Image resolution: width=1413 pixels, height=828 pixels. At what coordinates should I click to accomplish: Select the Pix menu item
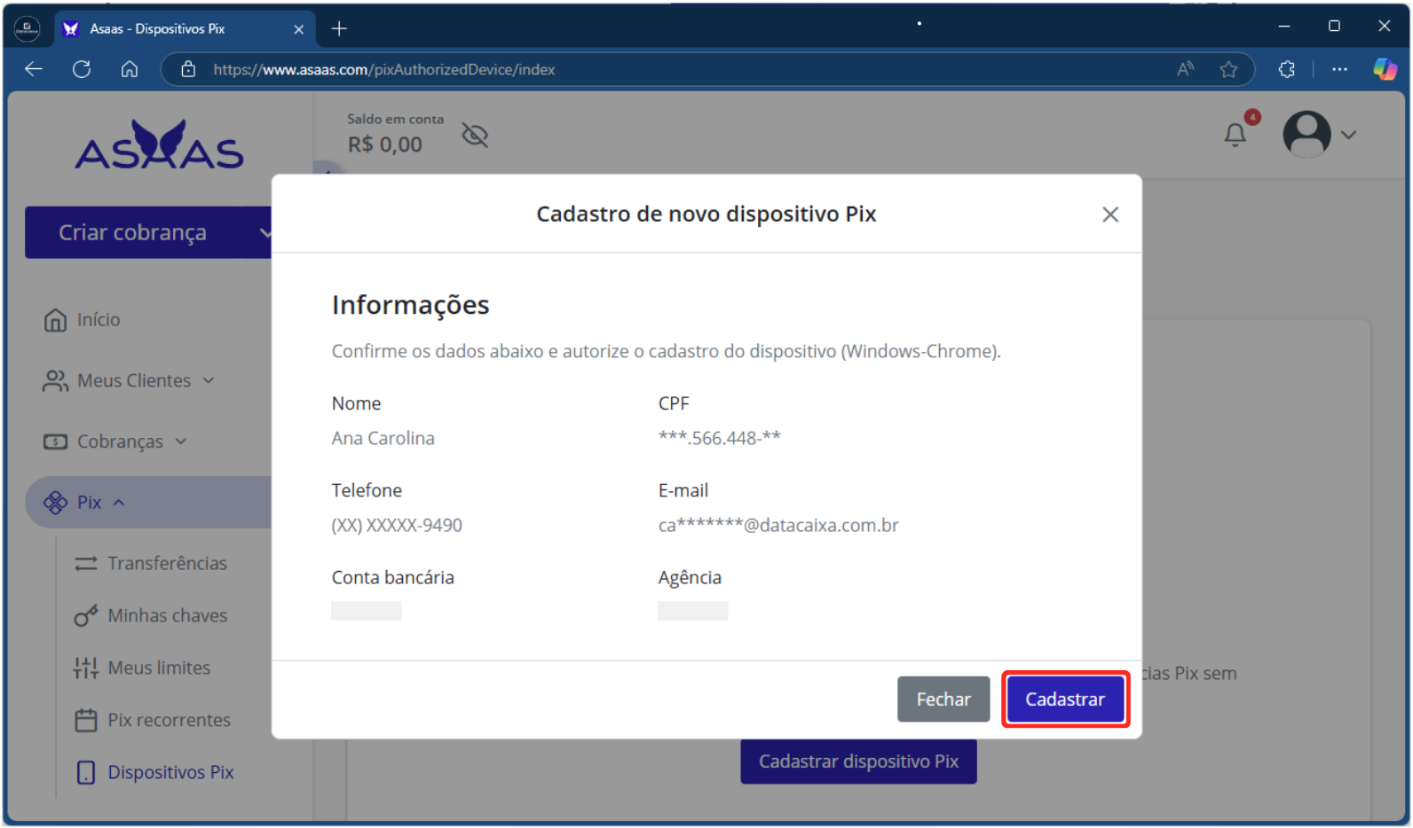tap(148, 503)
